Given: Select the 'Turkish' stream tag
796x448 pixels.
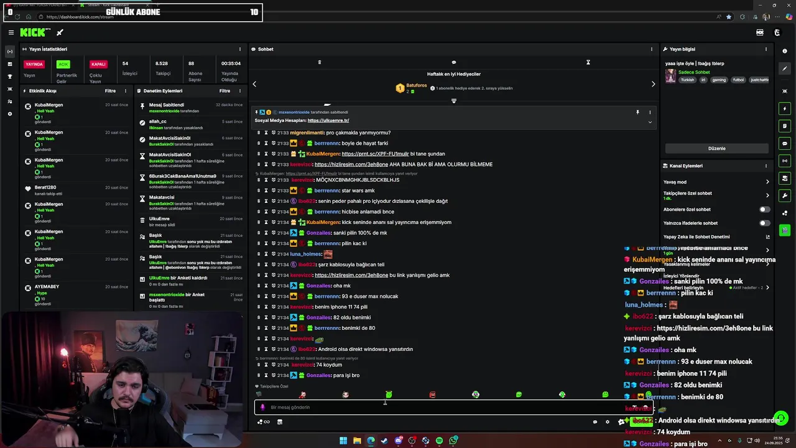Looking at the screenshot, I should pyautogui.click(x=687, y=80).
